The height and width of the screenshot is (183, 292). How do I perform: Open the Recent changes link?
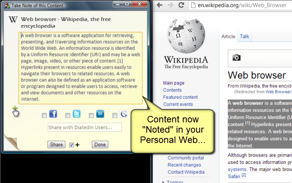(x=184, y=165)
